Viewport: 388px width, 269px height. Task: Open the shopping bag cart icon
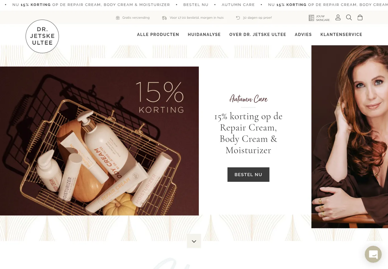click(360, 18)
